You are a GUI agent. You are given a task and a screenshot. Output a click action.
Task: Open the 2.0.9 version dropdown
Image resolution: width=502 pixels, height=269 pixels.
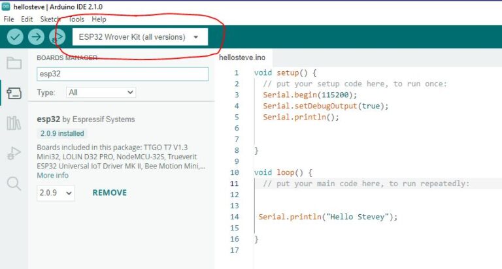(x=56, y=193)
